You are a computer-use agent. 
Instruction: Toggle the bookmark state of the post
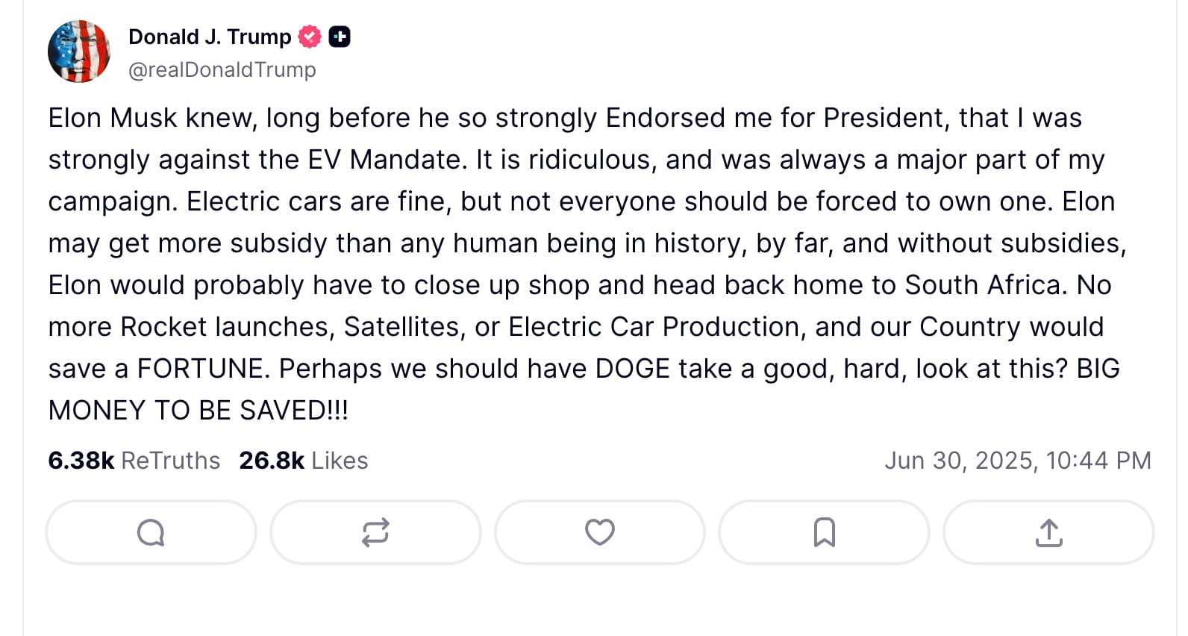click(x=824, y=532)
